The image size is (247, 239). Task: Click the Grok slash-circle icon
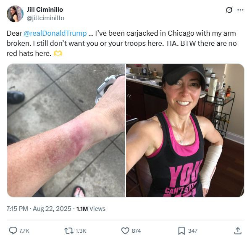tap(229, 10)
